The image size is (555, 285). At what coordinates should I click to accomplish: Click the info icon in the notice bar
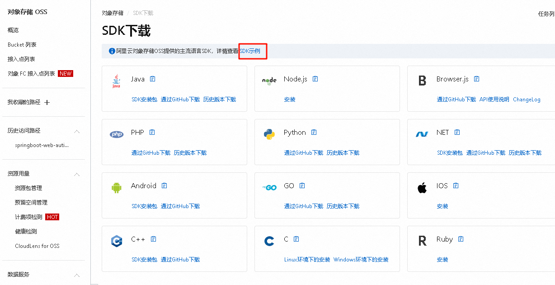112,51
